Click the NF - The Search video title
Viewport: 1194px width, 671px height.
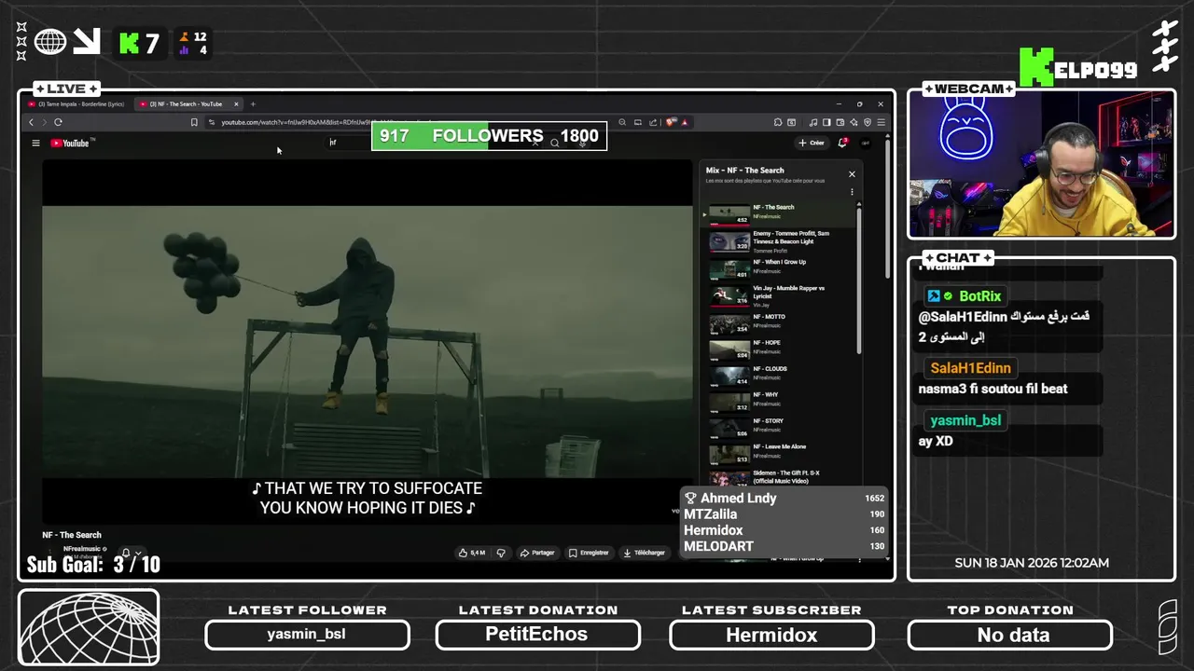72,535
